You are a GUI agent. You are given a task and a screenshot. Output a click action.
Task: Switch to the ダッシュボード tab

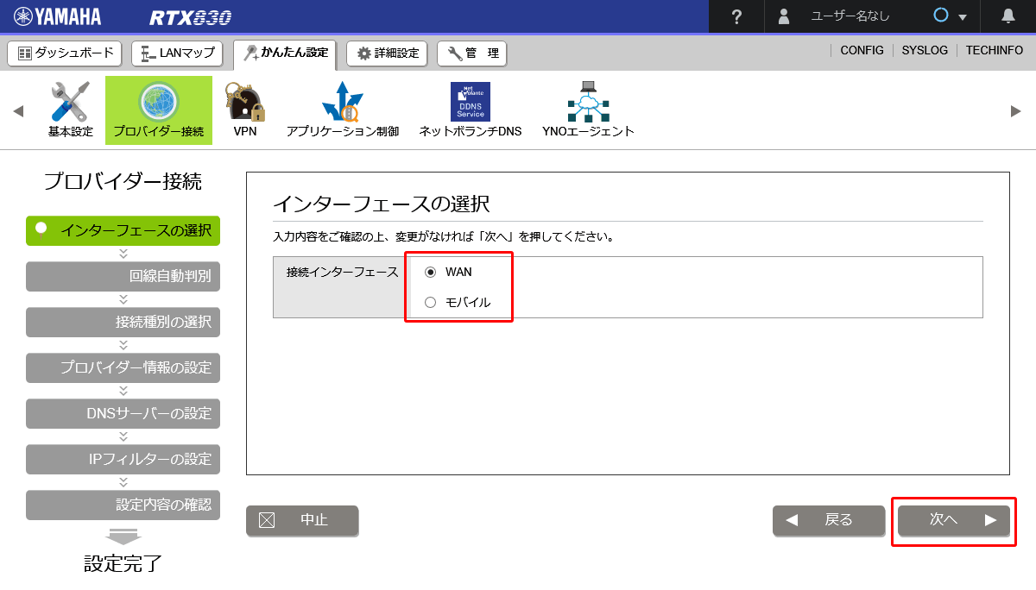(x=65, y=53)
